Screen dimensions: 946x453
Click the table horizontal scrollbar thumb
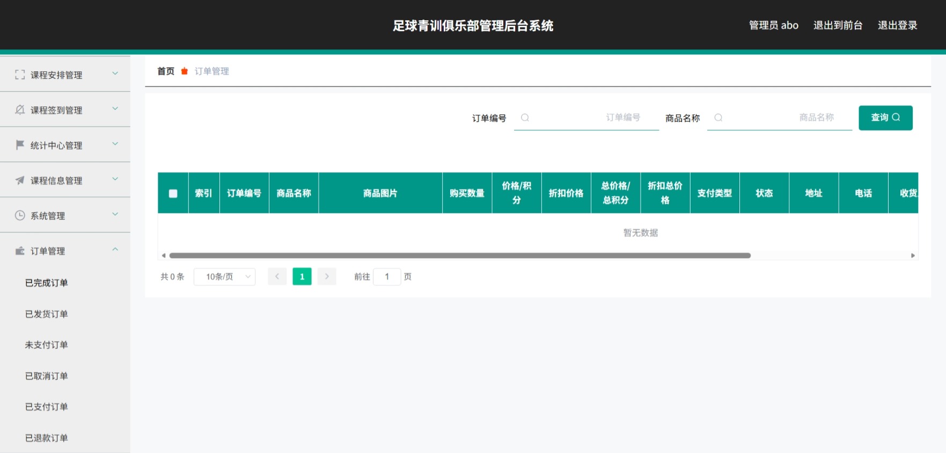[460, 255]
